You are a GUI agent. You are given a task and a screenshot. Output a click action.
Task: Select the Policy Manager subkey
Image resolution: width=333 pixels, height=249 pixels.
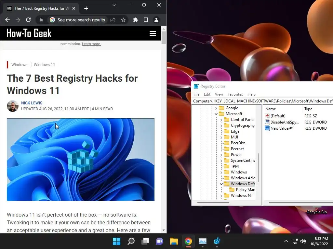click(246, 189)
